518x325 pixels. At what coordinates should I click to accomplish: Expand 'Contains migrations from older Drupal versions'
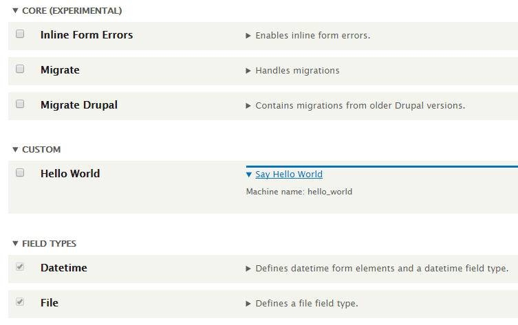(360, 105)
